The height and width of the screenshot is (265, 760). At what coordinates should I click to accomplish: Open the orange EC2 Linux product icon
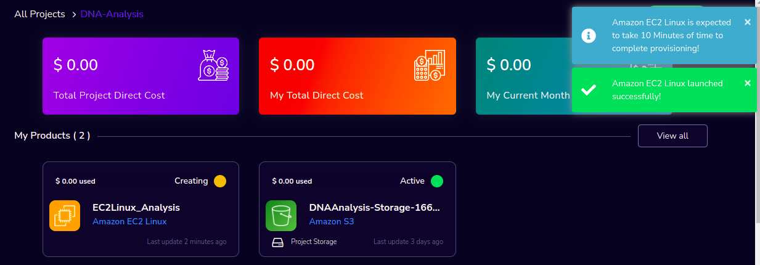pyautogui.click(x=65, y=216)
